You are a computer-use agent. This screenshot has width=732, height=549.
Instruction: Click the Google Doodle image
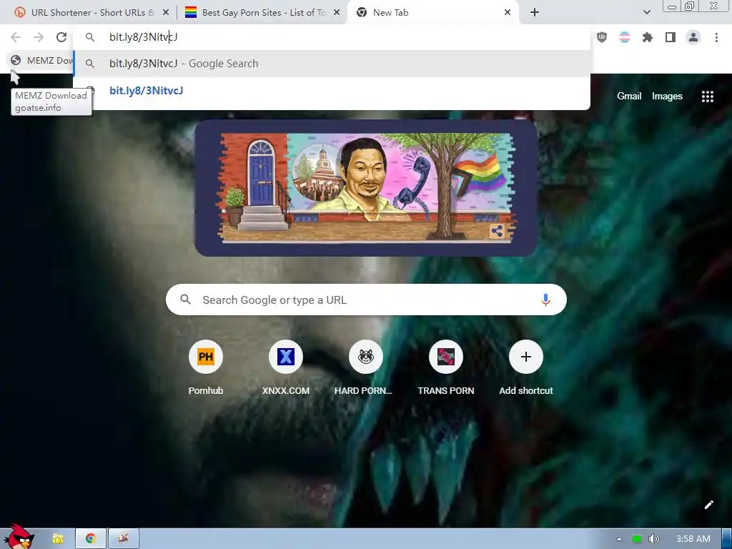coord(365,188)
